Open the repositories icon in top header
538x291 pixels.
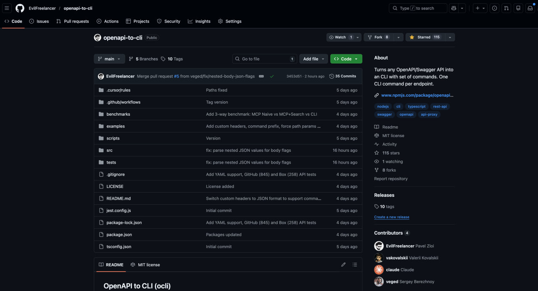(518, 8)
